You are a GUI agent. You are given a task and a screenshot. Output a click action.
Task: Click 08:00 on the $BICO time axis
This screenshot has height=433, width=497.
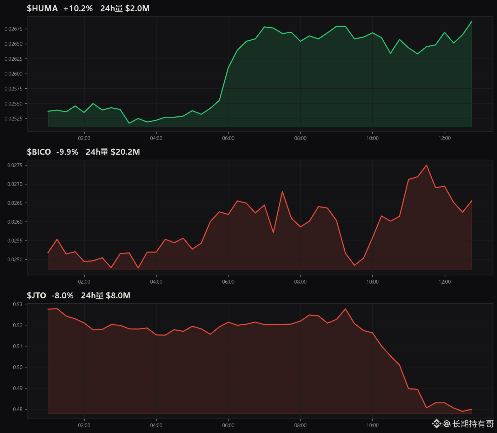point(300,282)
